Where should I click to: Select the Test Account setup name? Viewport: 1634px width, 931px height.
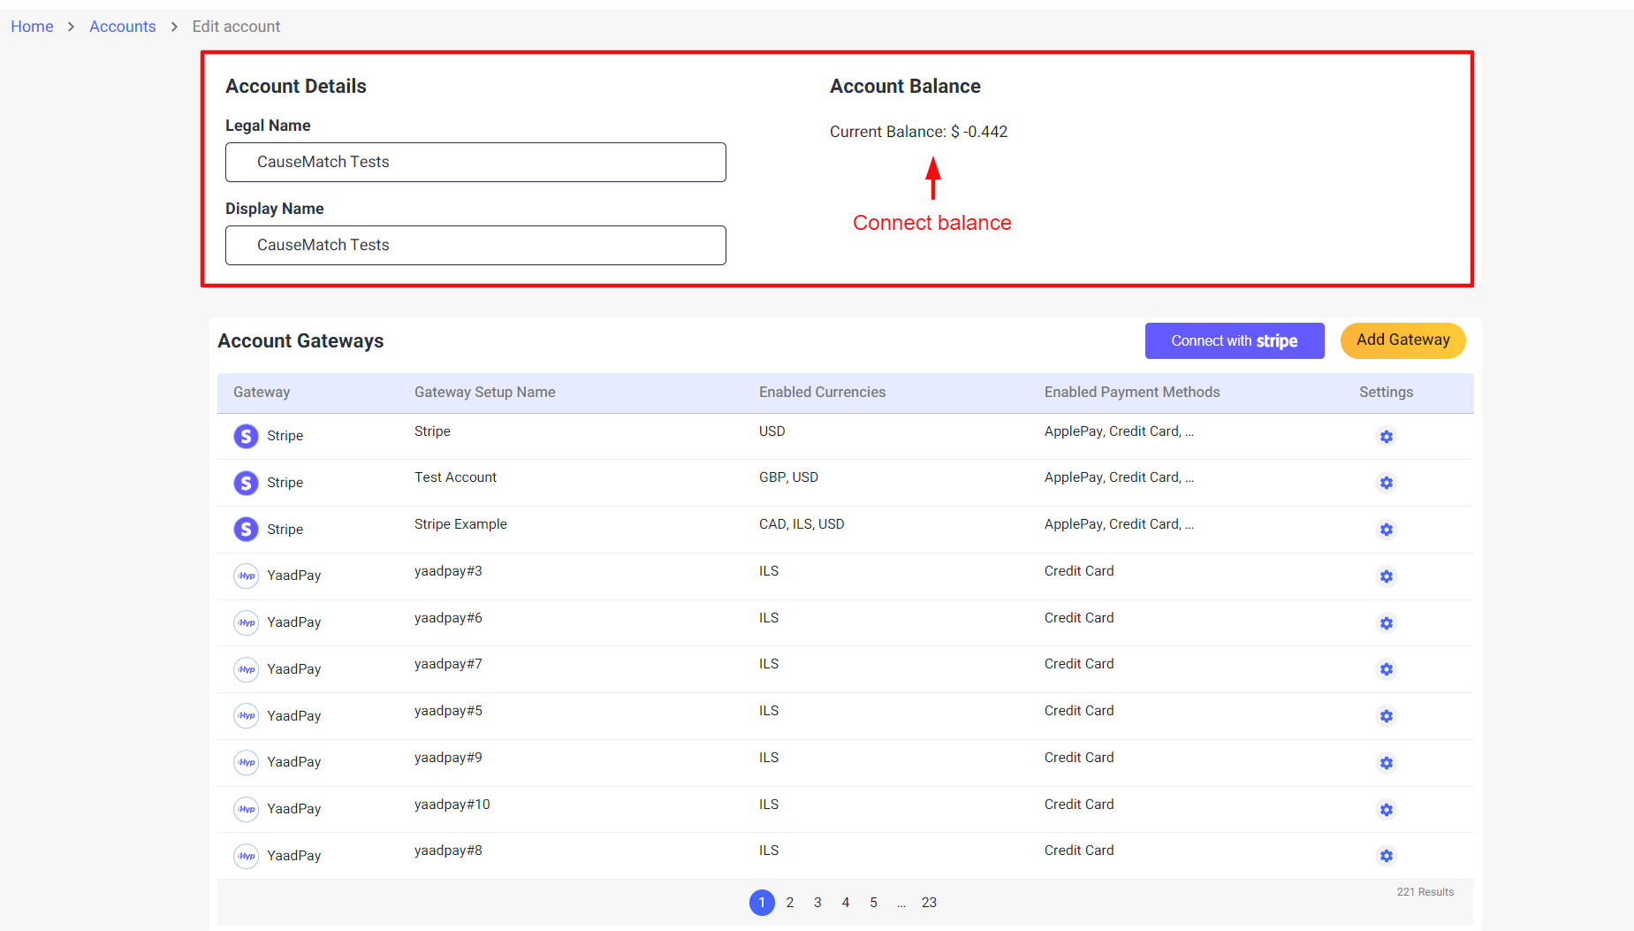point(455,477)
